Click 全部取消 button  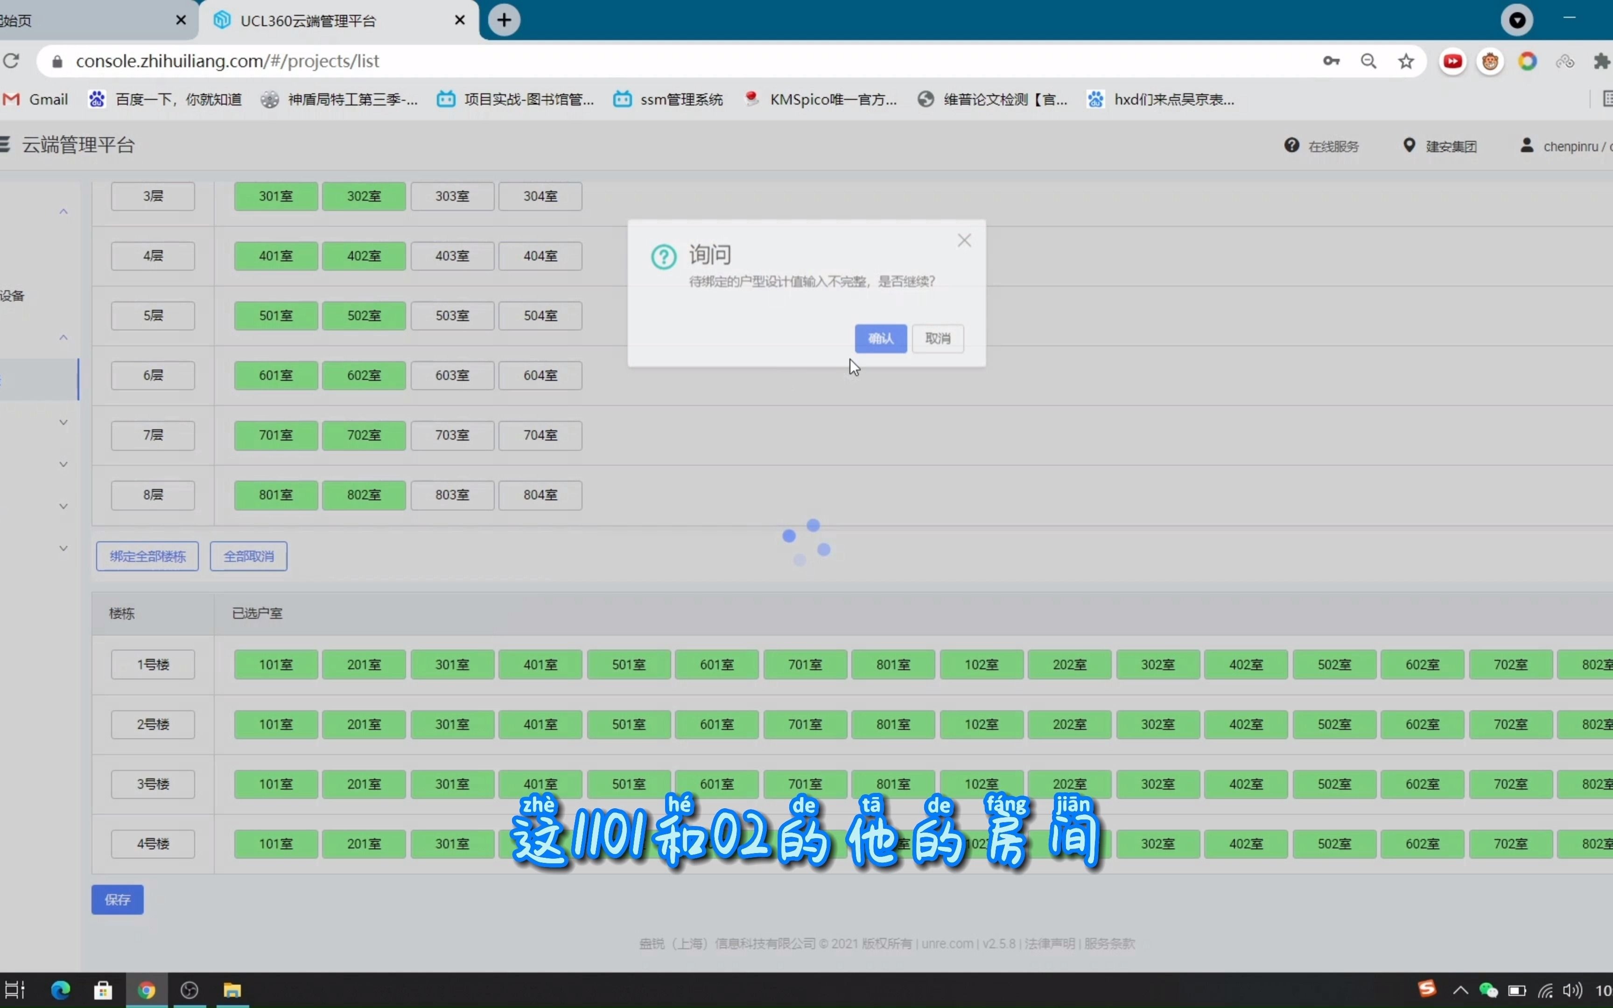[249, 556]
